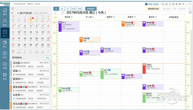Open the green 曹雪芹 15:45-16:45 appointment
The width and height of the screenshot is (193, 110).
[x=153, y=97]
